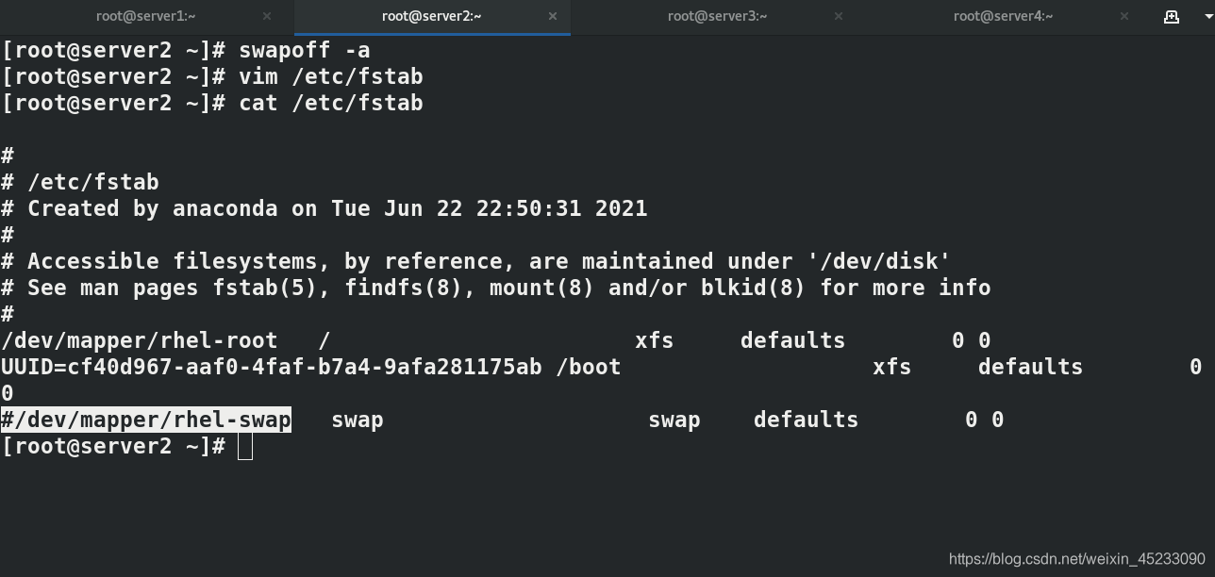Close the root@server1 tab with its X
The width and height of the screenshot is (1215, 577).
pyautogui.click(x=267, y=16)
